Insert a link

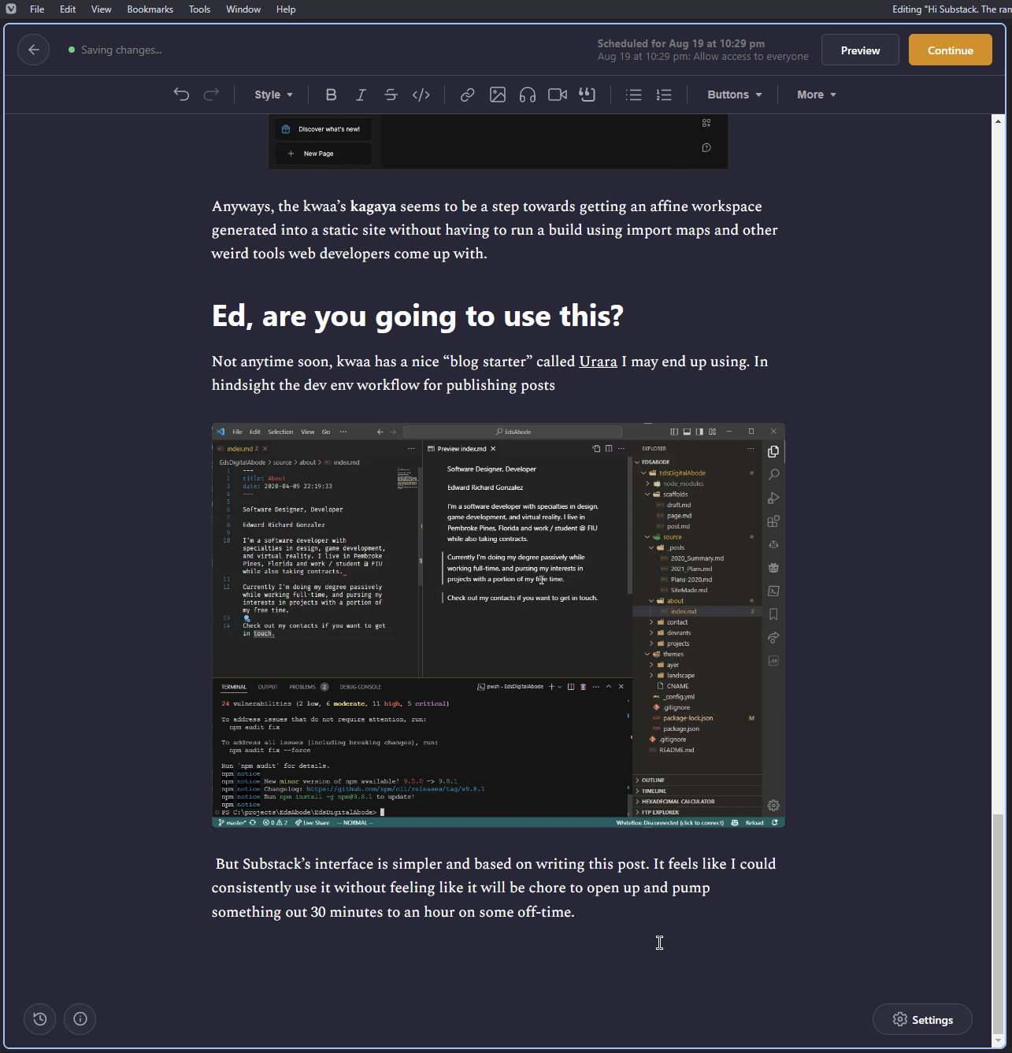(467, 95)
